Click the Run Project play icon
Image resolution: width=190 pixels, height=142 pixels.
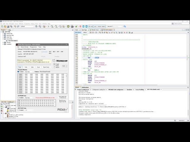click(48, 26)
